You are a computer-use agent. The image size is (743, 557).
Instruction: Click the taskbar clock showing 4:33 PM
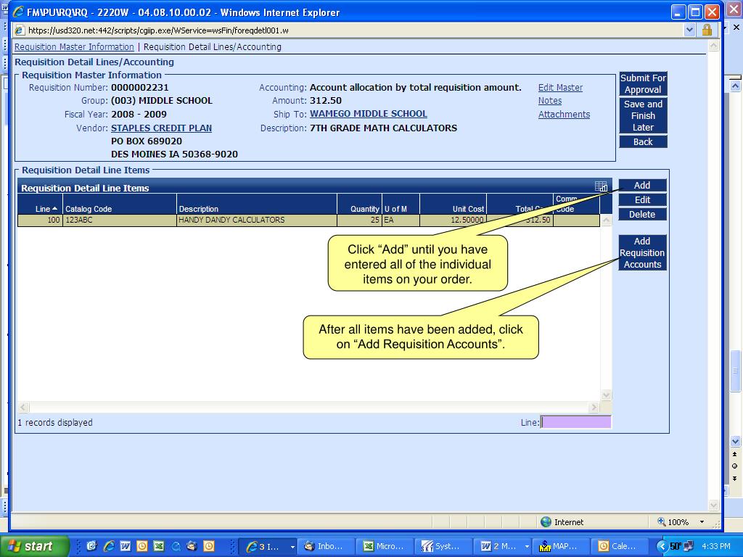click(716, 546)
